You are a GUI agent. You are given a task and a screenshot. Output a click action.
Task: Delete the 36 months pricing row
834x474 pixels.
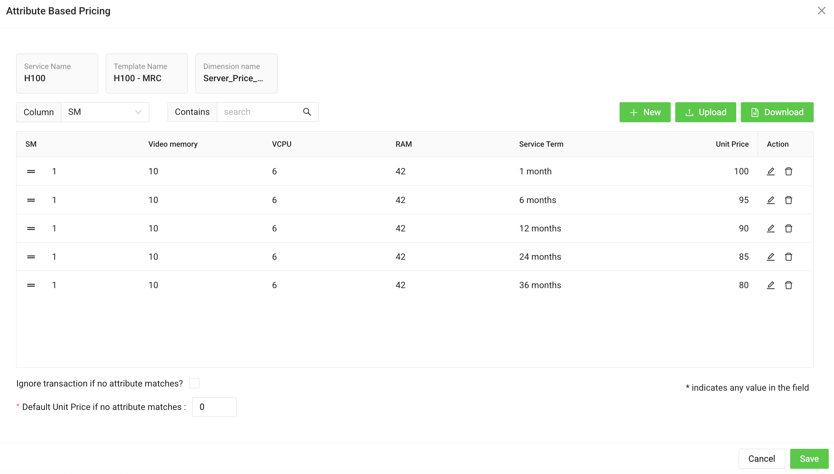pyautogui.click(x=789, y=285)
